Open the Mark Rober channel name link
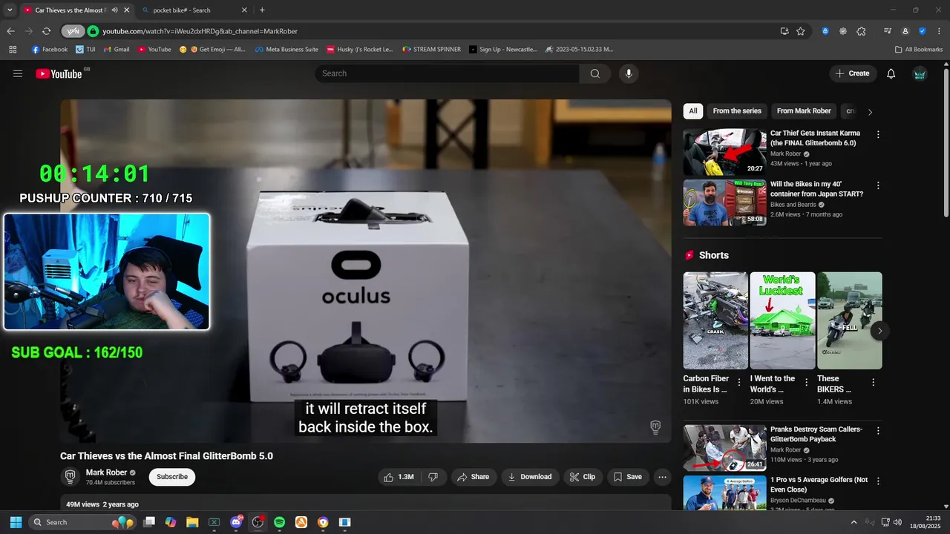The height and width of the screenshot is (534, 950). pos(107,472)
